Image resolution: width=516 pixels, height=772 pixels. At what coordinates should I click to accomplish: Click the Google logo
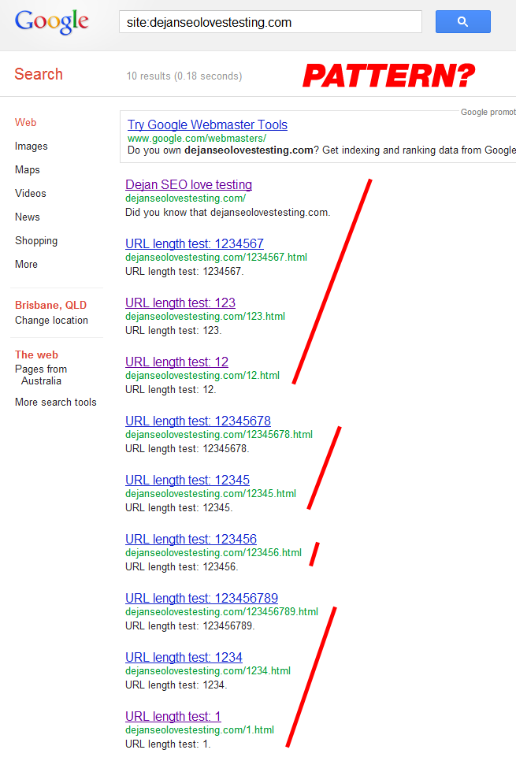click(52, 22)
